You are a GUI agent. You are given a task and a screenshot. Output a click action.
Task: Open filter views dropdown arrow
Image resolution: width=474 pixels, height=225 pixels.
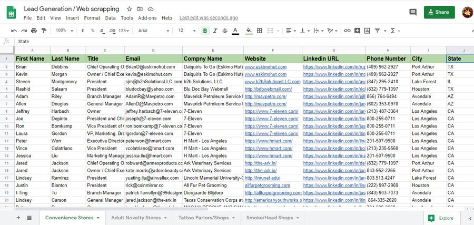[385, 31]
